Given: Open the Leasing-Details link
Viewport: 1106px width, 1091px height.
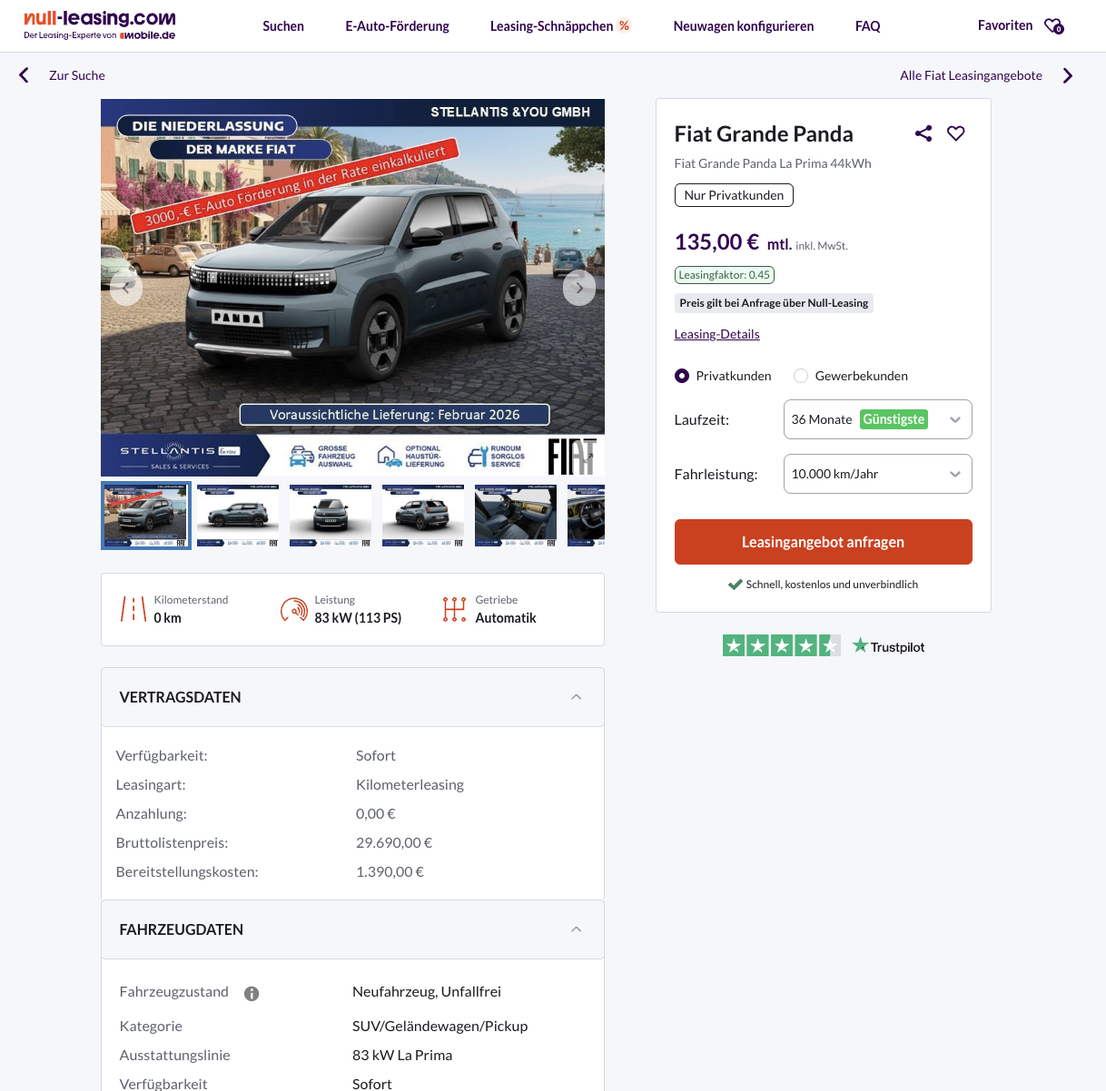Looking at the screenshot, I should (x=716, y=334).
